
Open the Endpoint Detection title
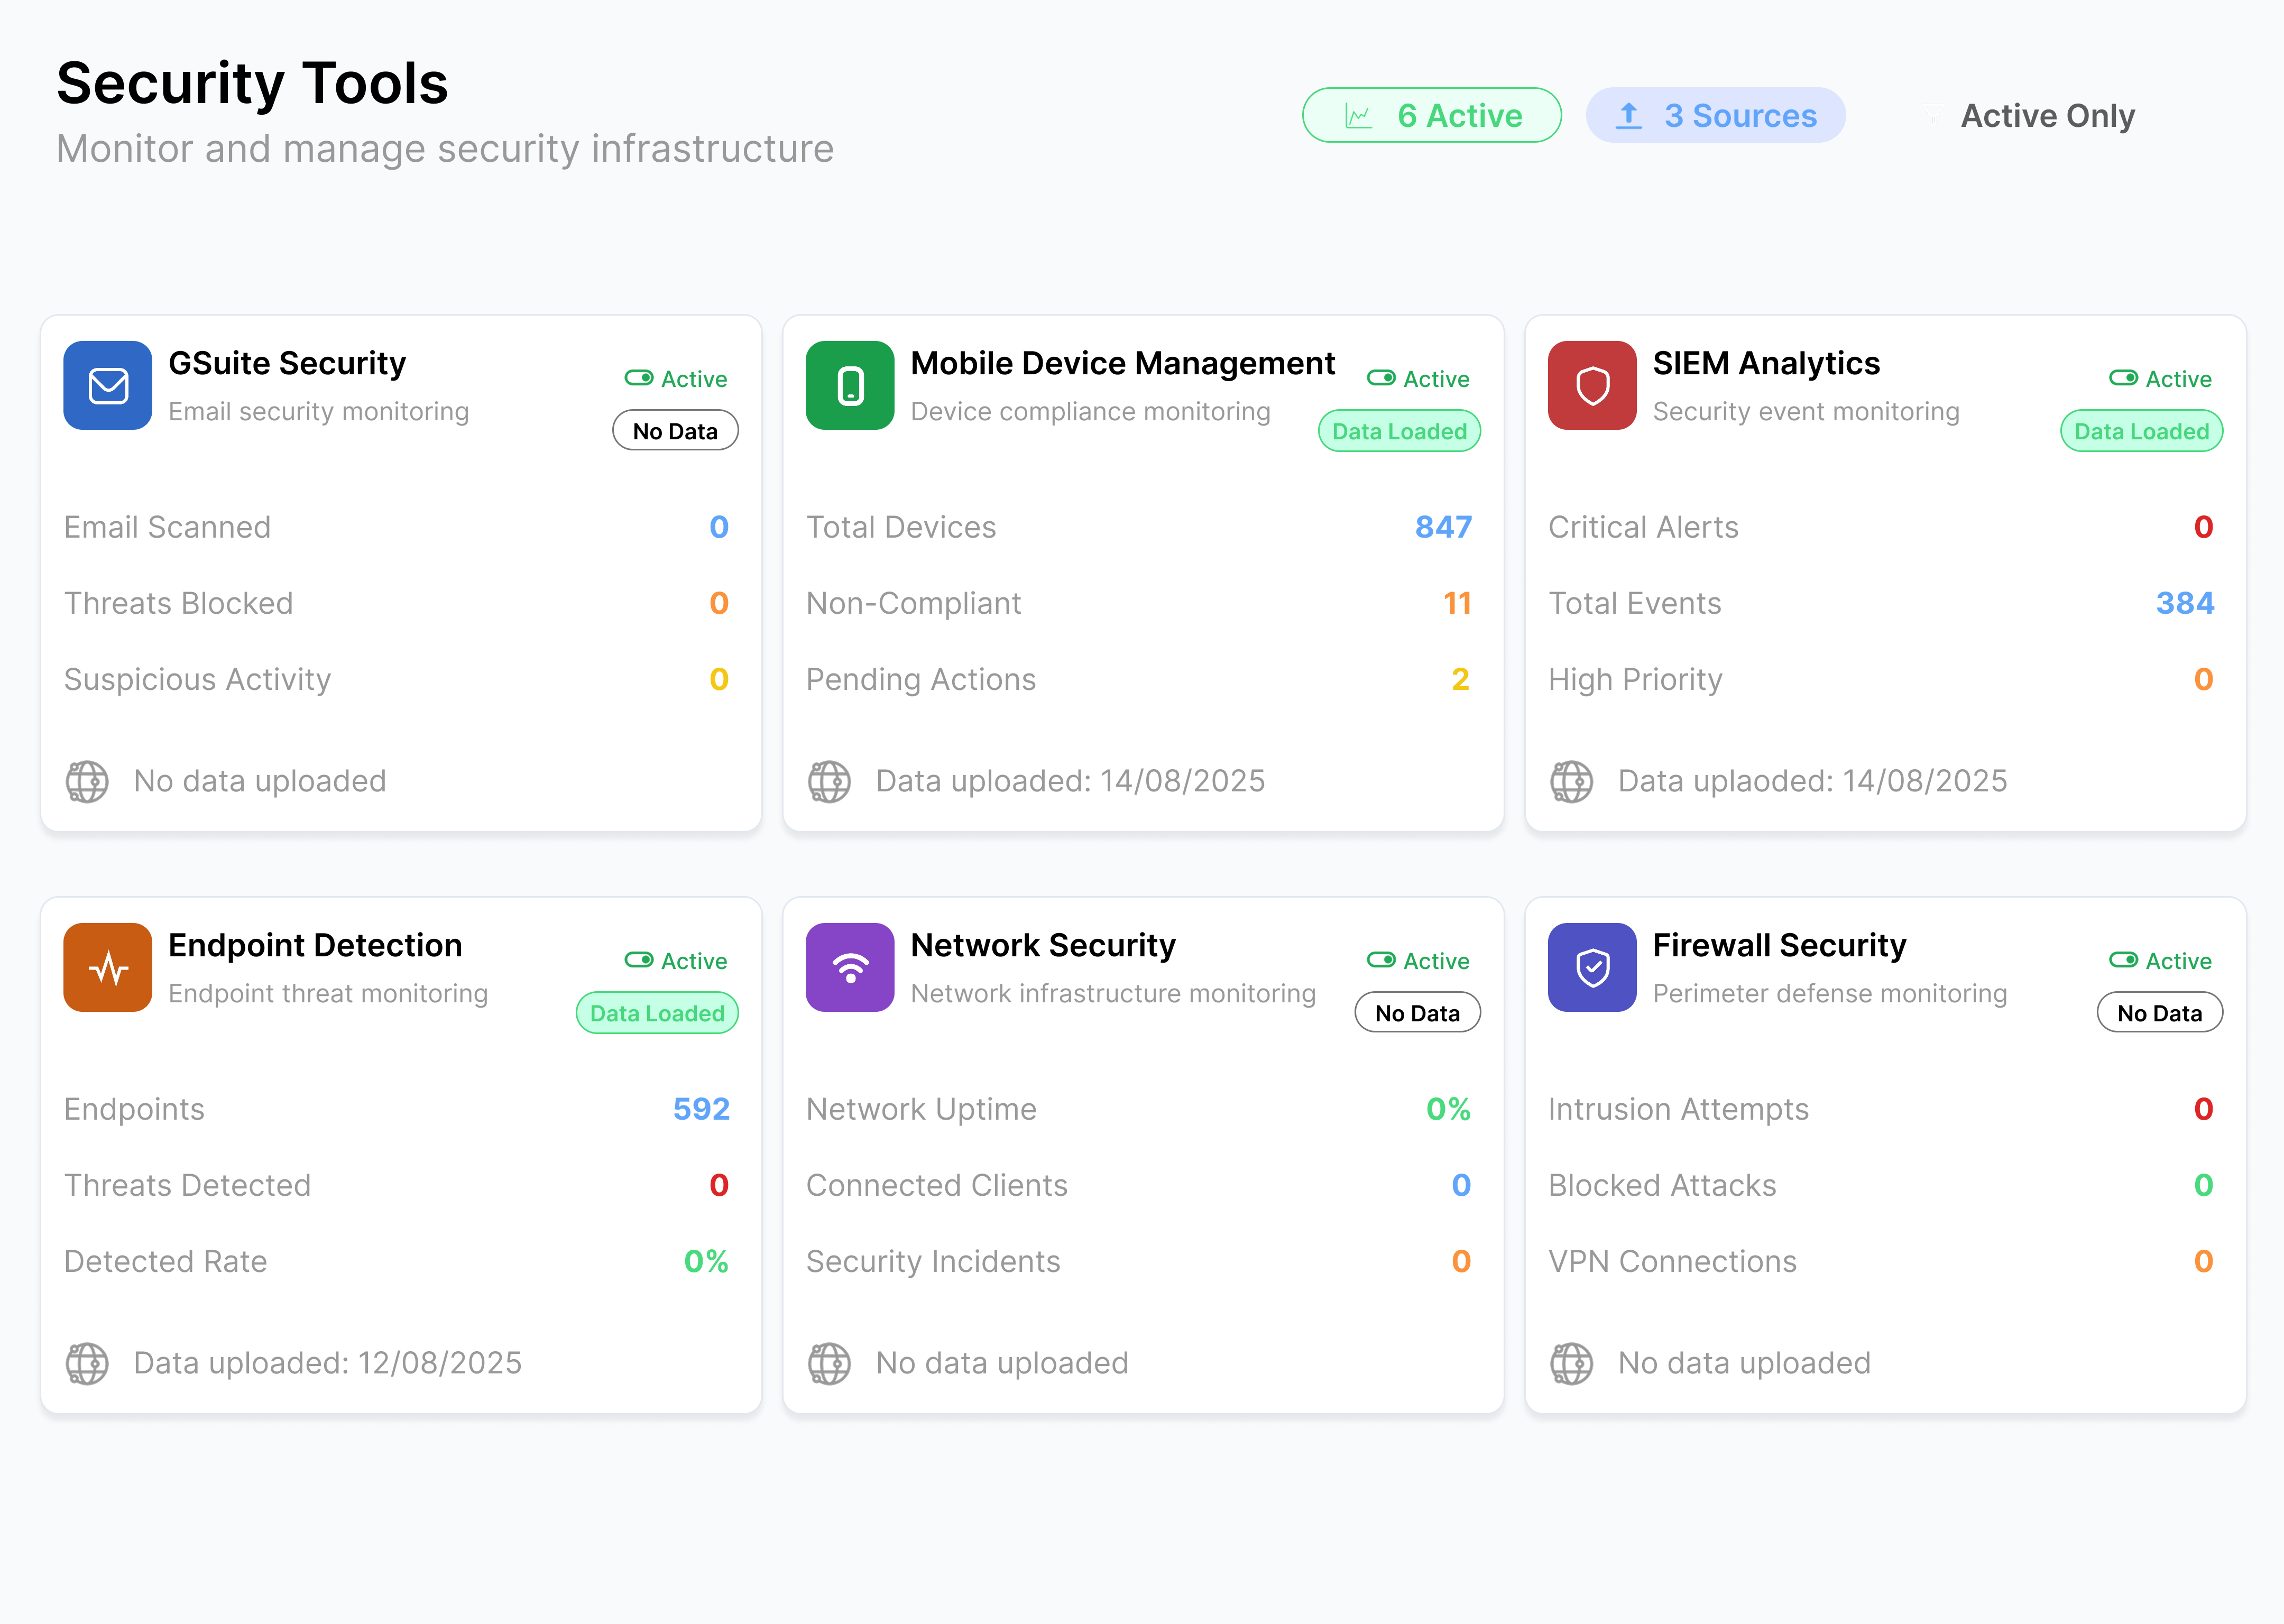point(315,945)
